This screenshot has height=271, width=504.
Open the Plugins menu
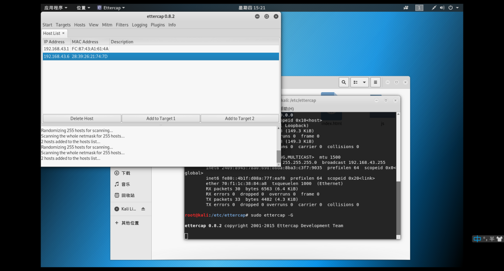point(158,25)
